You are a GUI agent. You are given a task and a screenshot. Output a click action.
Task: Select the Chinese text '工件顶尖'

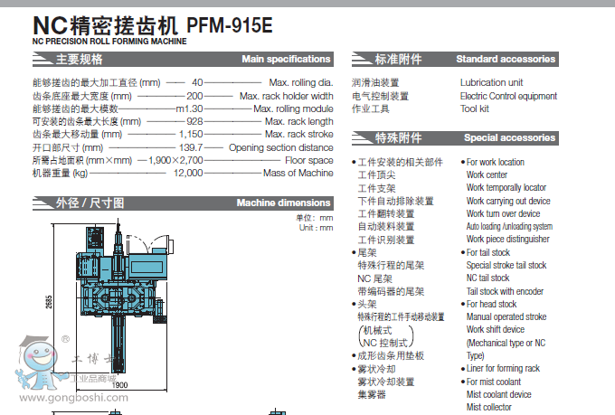click(376, 174)
